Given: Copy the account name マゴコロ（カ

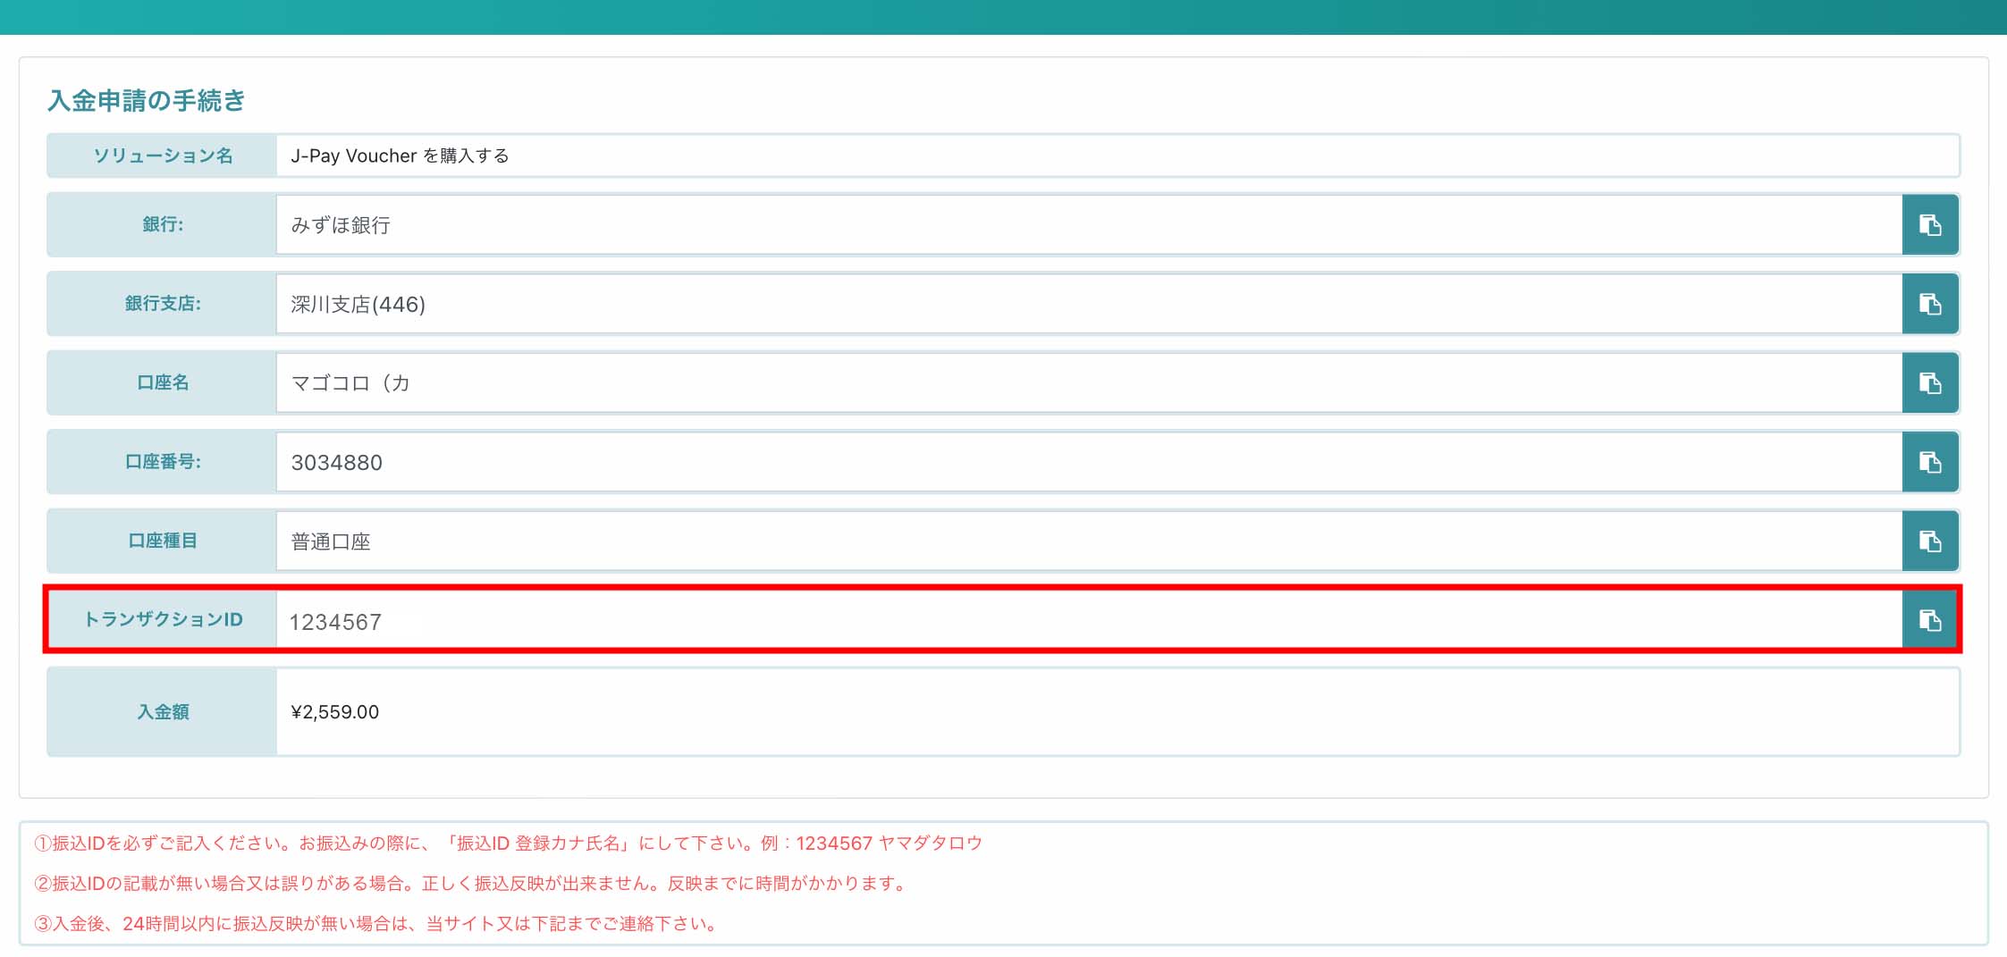Looking at the screenshot, I should pos(1930,383).
